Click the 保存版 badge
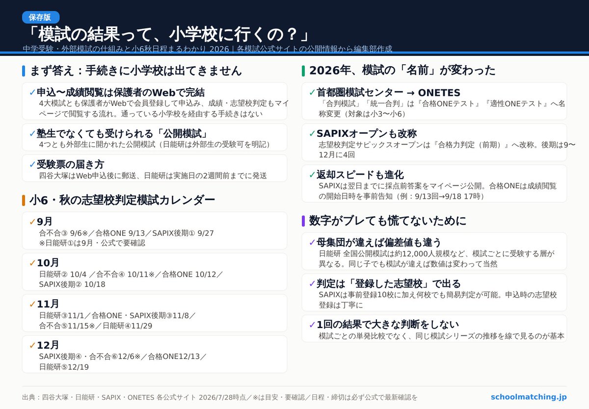Image resolution: width=589 pixels, height=409 pixels. [40, 17]
